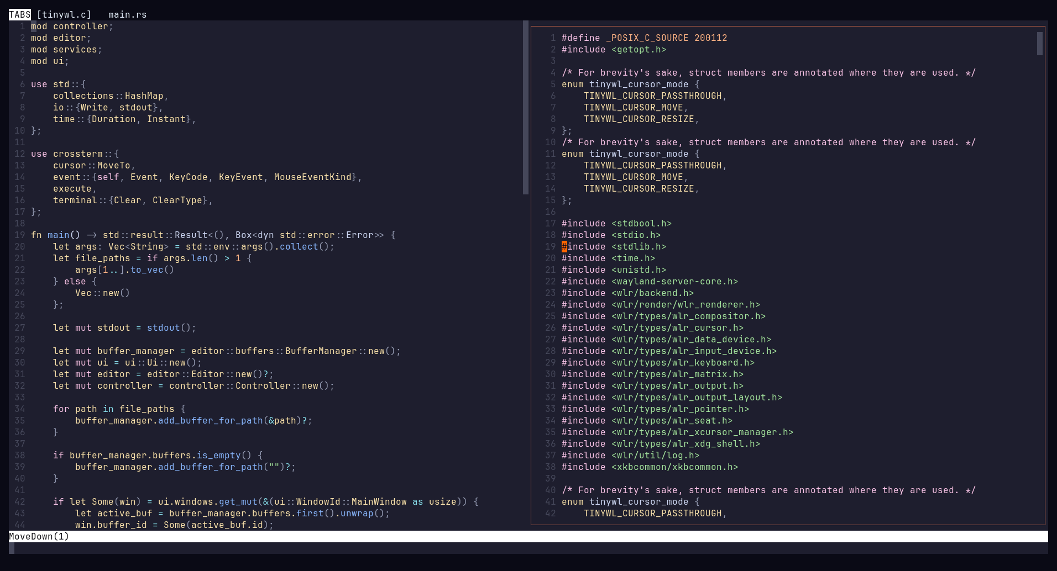Click '#include <wlr/render/wlr_renderer.h>' line
The width and height of the screenshot is (1057, 571).
661,304
